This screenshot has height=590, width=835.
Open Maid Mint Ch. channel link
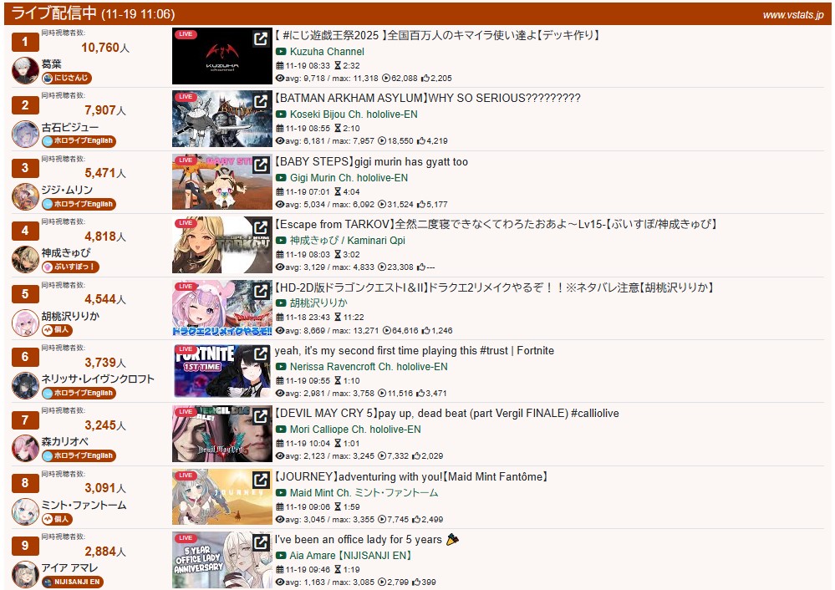click(364, 493)
